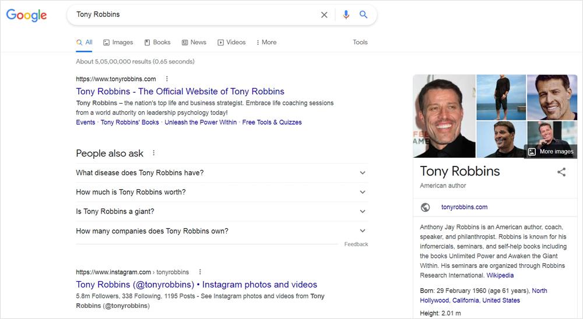
Task: Clear the search box with the X icon
Action: click(x=324, y=15)
